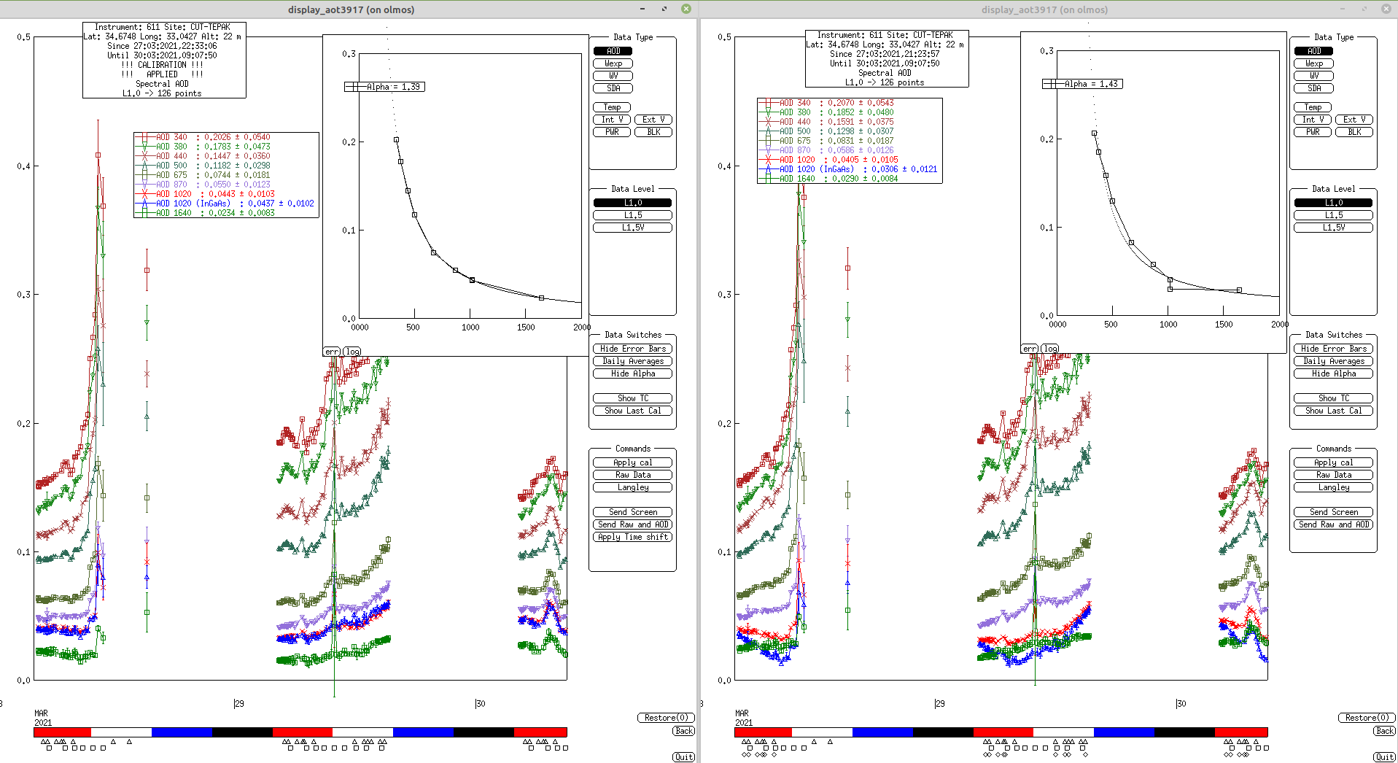The height and width of the screenshot is (763, 1398).
Task: Toggle Hide Alpha in left window
Action: 632,373
